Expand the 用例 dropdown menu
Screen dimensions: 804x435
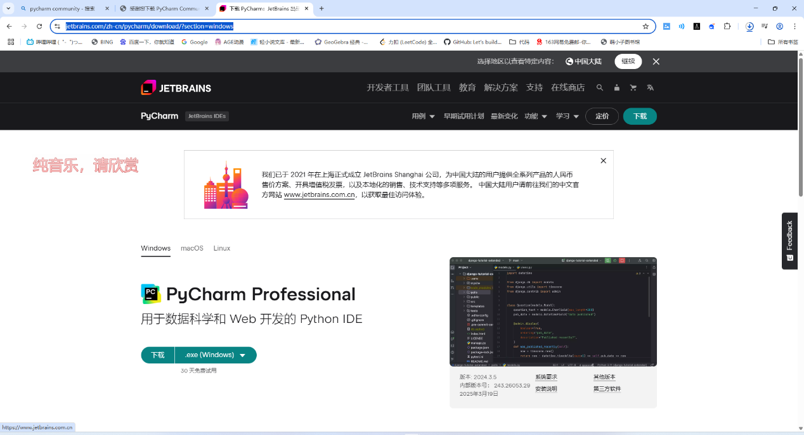tap(423, 117)
